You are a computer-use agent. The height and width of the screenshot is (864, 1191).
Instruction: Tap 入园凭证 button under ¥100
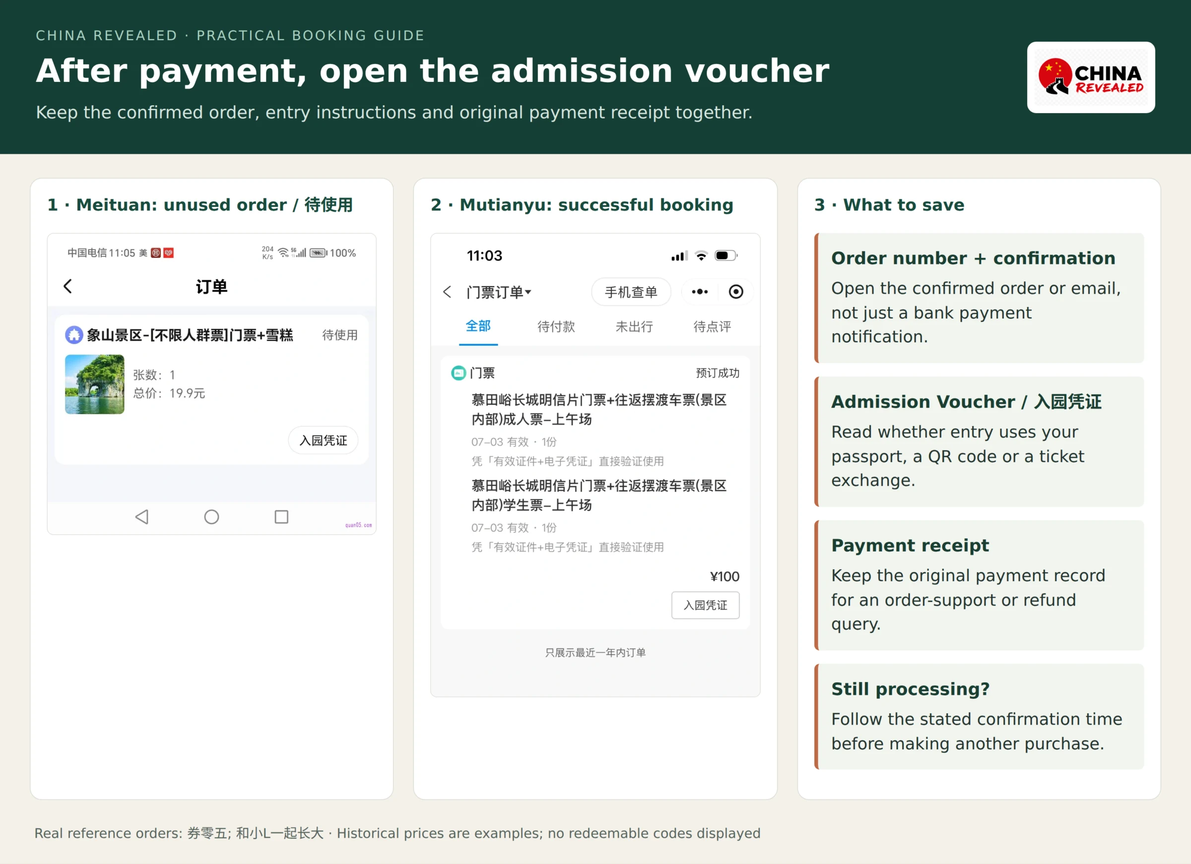pyautogui.click(x=705, y=605)
